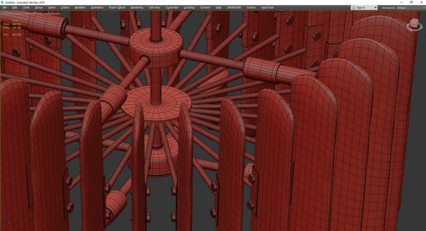Open the Tools menu
426x231 pixels.
point(26,7)
